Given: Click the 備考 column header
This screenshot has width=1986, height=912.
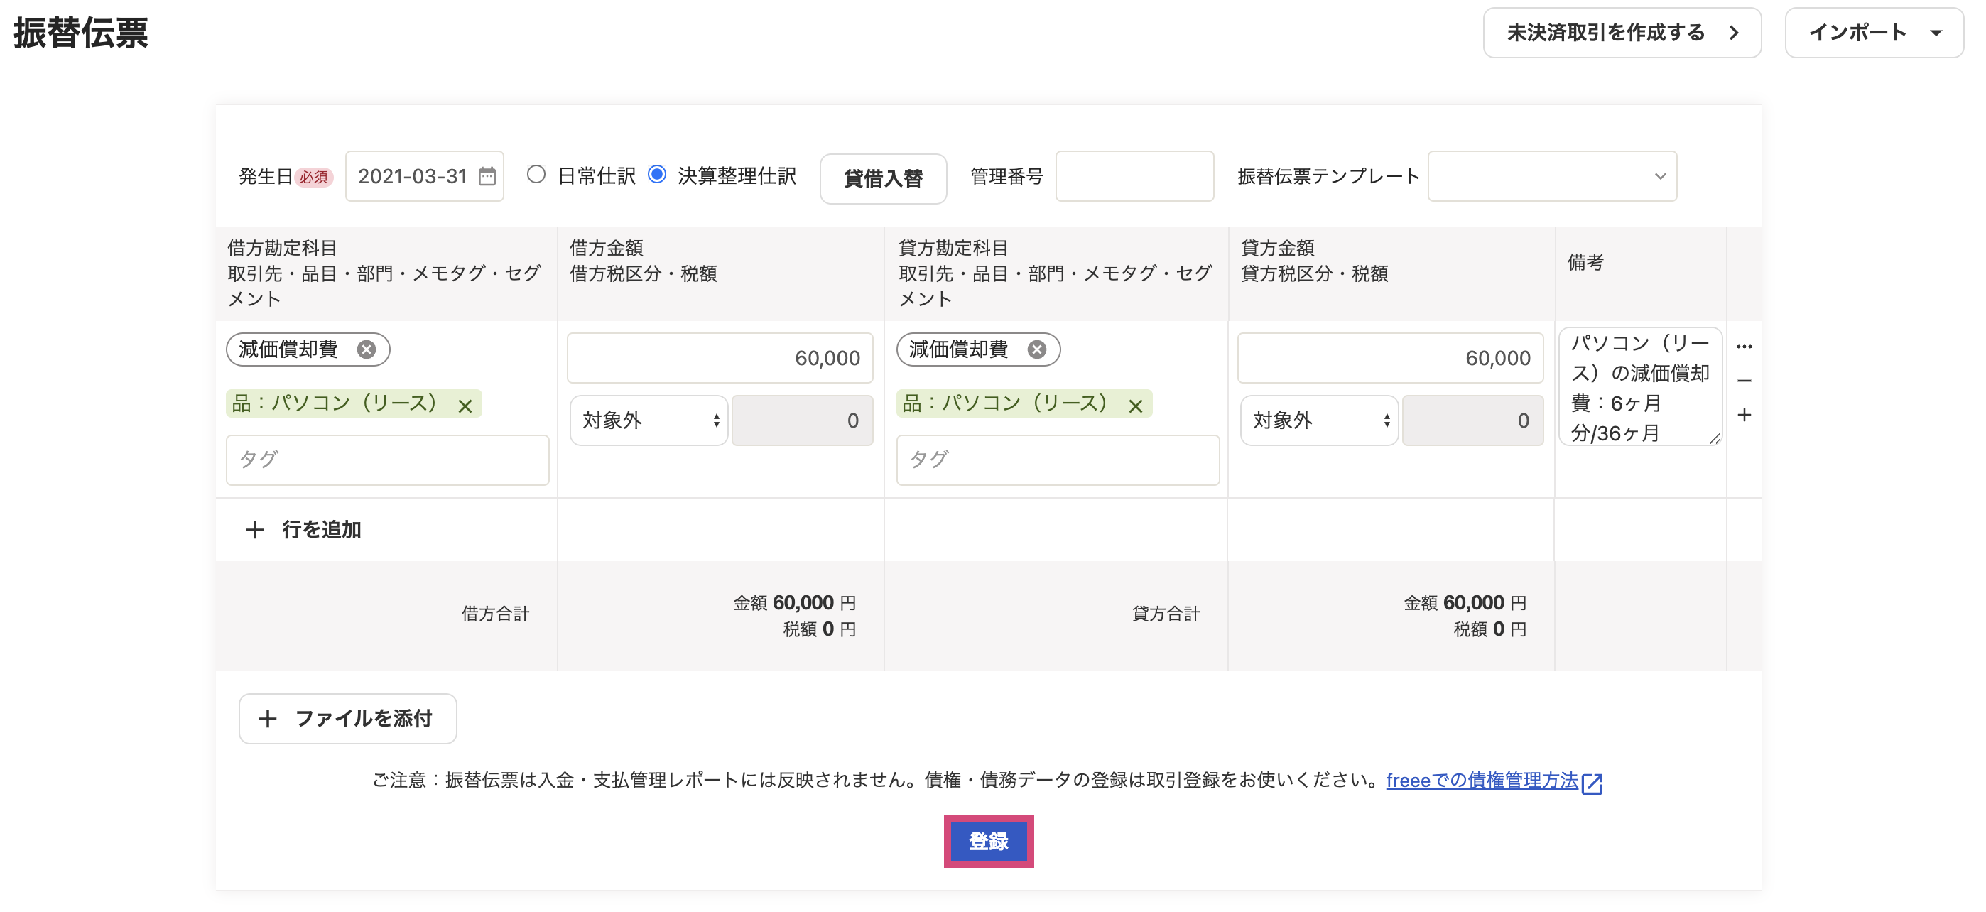Looking at the screenshot, I should coord(1586,263).
